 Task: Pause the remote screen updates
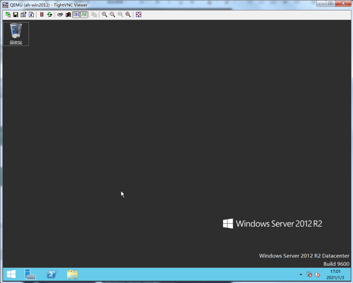[x=42, y=15]
